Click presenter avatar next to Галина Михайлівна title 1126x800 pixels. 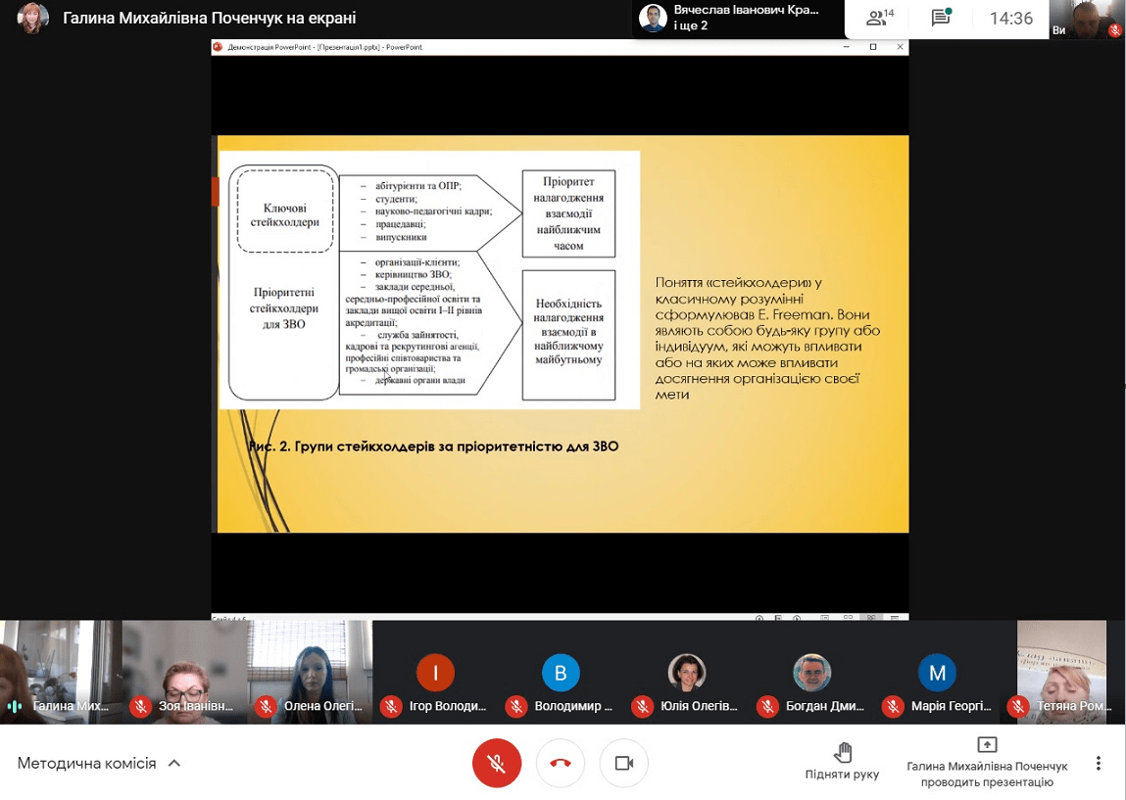33,18
